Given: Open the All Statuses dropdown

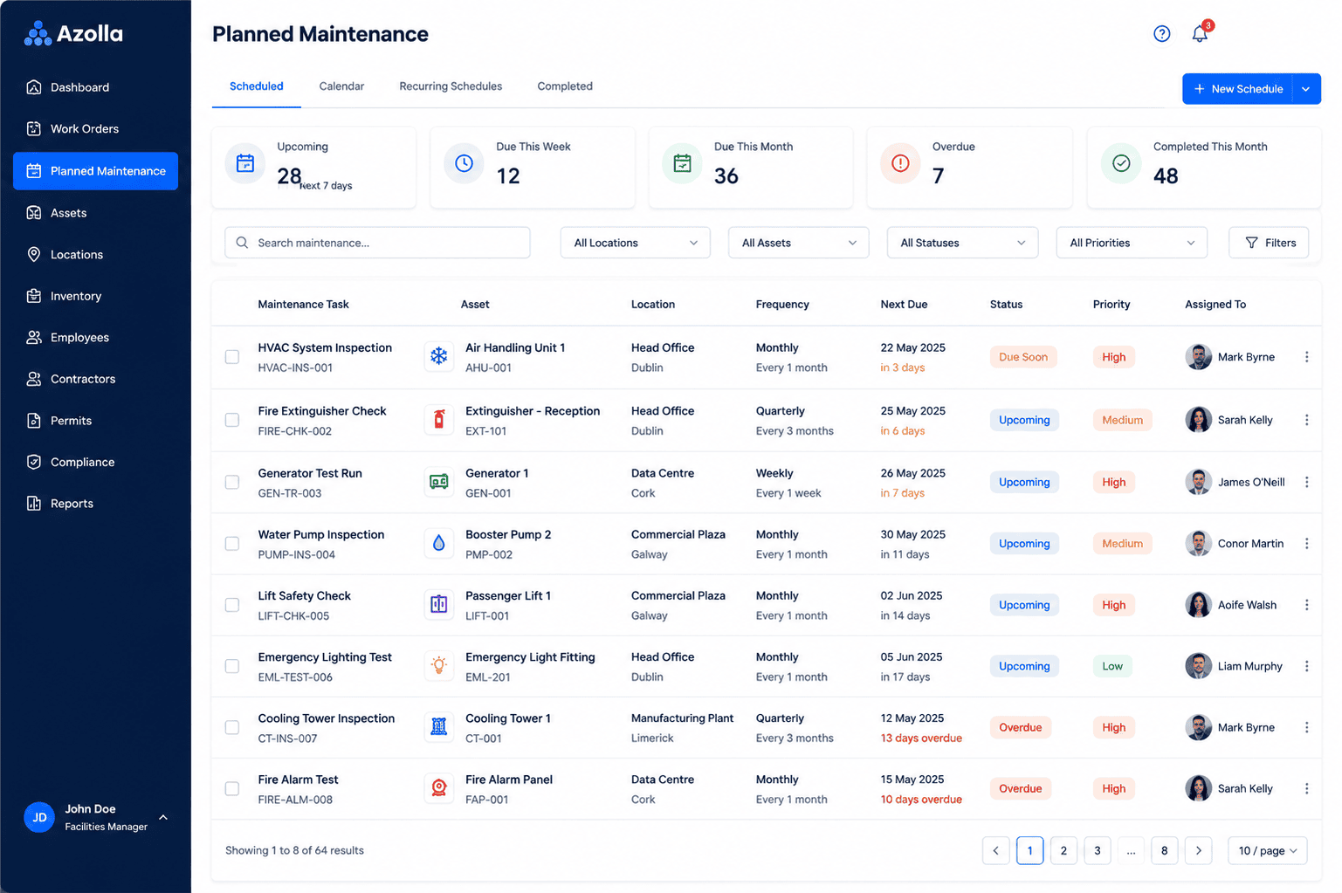Looking at the screenshot, I should [962, 243].
